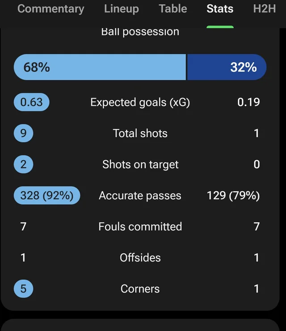Tap the Stats tab
Screen dimensions: 286x331
[x=220, y=9]
